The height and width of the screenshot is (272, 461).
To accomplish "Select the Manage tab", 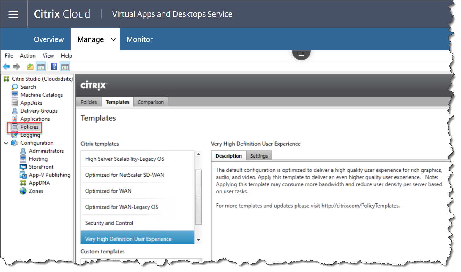I will point(91,39).
